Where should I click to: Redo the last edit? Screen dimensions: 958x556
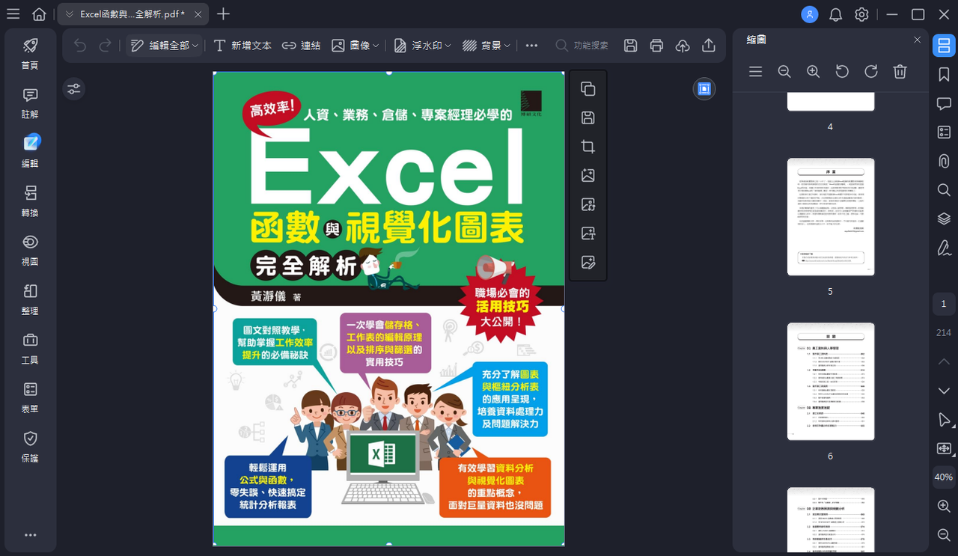pyautogui.click(x=106, y=46)
